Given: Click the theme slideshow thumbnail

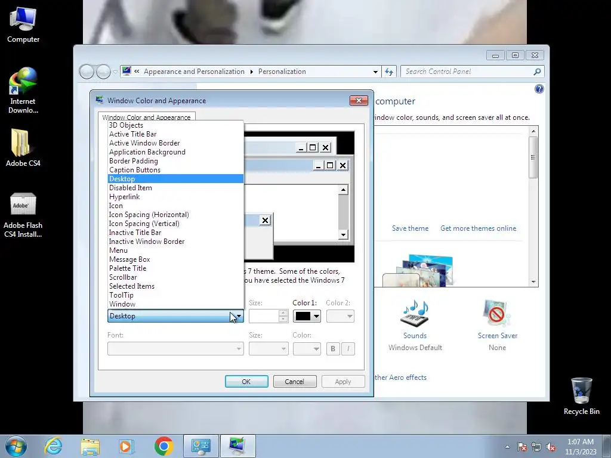Looking at the screenshot, I should pos(418,271).
